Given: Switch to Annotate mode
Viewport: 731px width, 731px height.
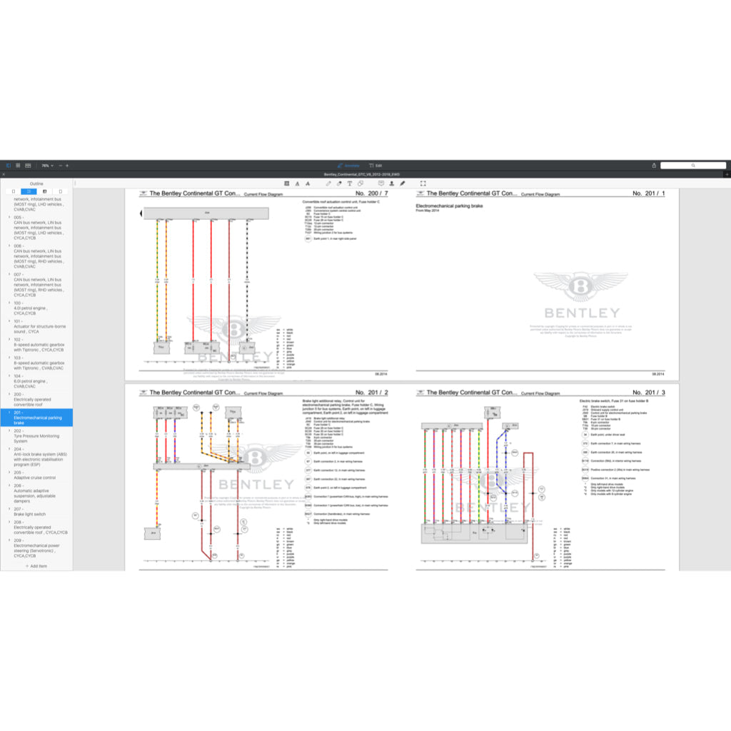Looking at the screenshot, I should pyautogui.click(x=348, y=166).
